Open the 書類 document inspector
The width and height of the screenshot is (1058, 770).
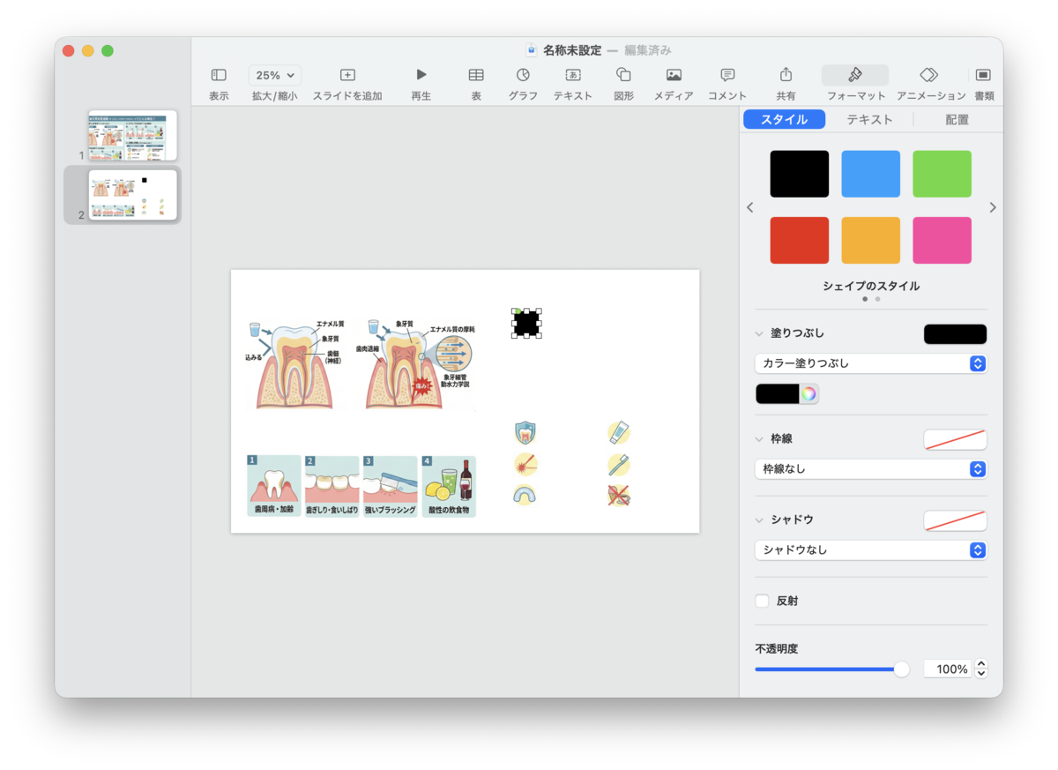984,76
